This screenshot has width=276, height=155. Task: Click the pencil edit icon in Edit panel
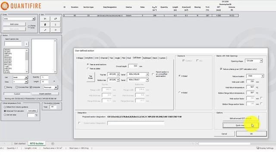click(45, 30)
